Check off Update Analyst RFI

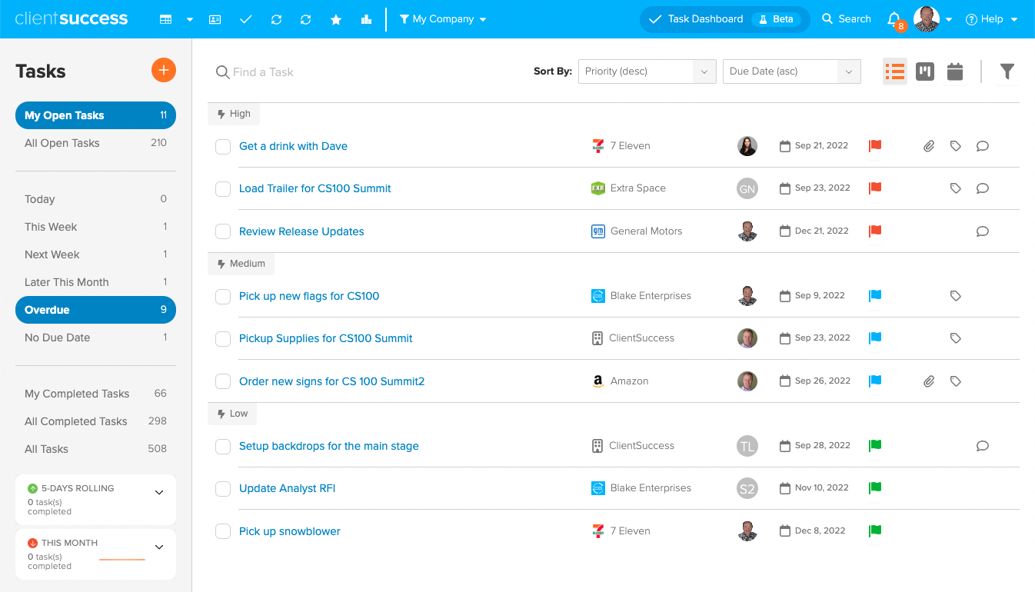(223, 489)
